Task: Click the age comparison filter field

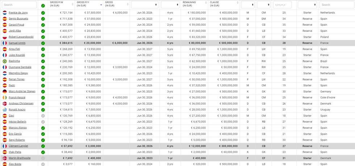Action: click(x=283, y=5)
